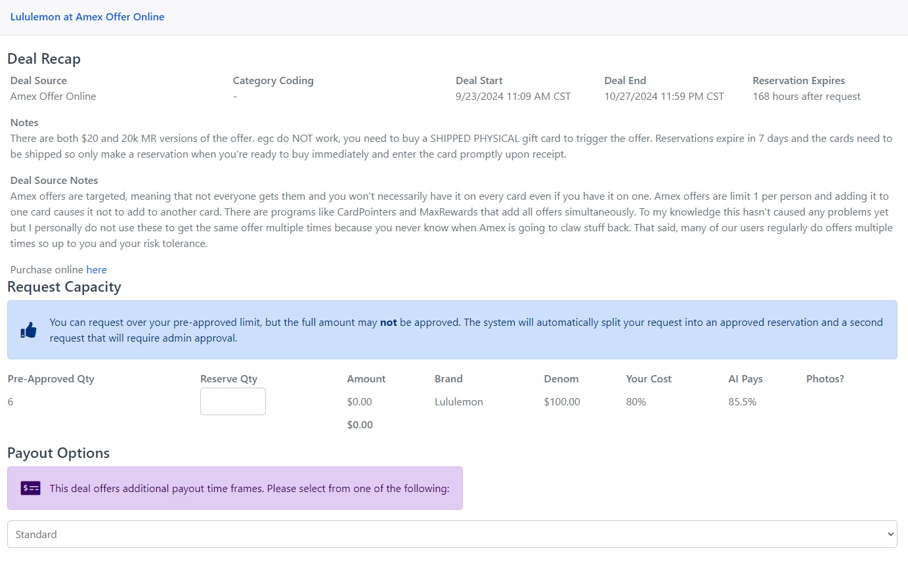The image size is (908, 563).
Task: Click the Denom amount of $100.00
Action: 561,401
